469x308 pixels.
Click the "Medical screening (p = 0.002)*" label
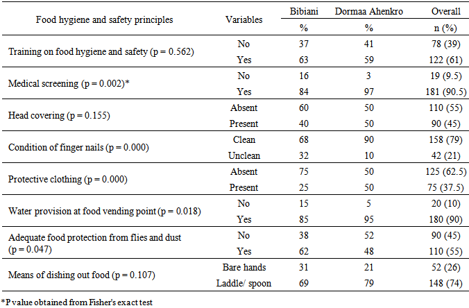(67, 83)
